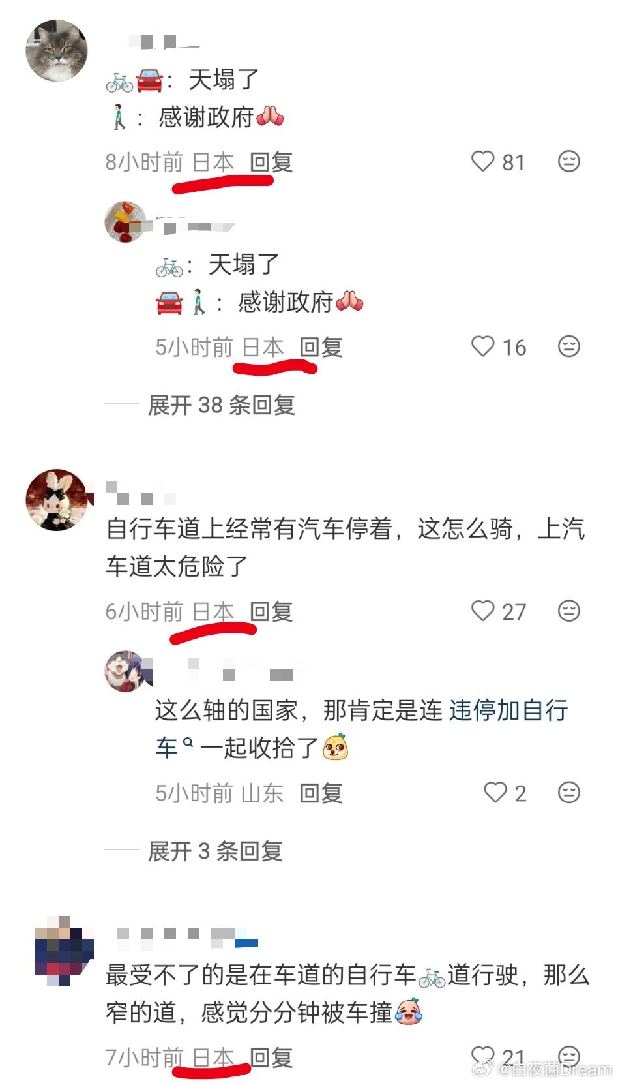Image resolution: width=618 pixels, height=1083 pixels.
Task: Reply to the 8-hours-ago comment
Action: pos(271,162)
